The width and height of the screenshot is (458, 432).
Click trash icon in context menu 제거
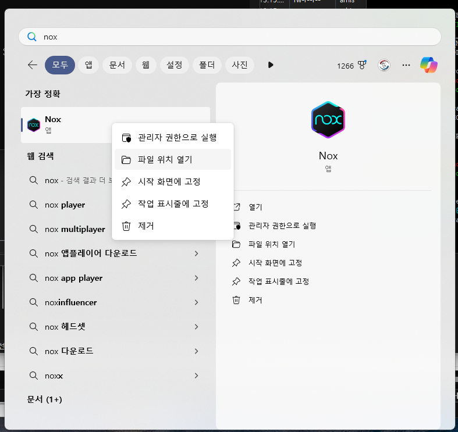coord(126,226)
